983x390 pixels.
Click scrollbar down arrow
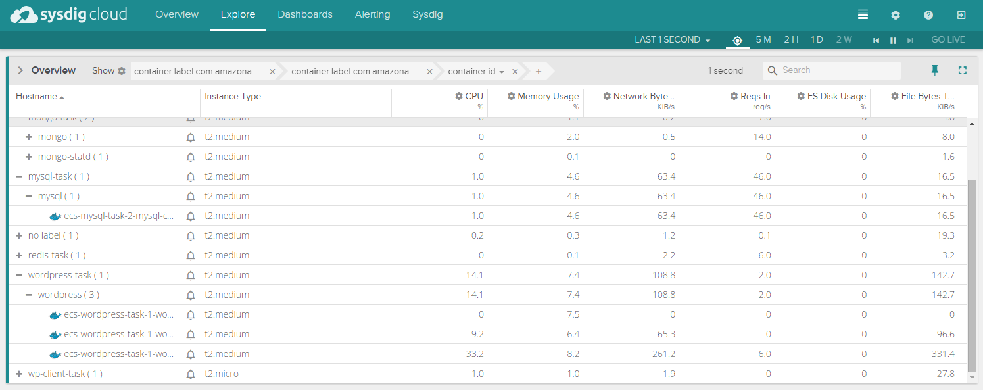click(x=973, y=378)
